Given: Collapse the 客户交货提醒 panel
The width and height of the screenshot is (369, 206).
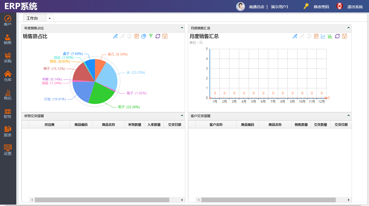Looking at the screenshot, I should pos(348,116).
